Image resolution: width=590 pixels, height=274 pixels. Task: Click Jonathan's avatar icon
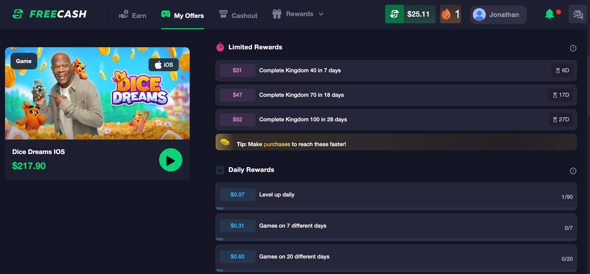[x=479, y=15]
